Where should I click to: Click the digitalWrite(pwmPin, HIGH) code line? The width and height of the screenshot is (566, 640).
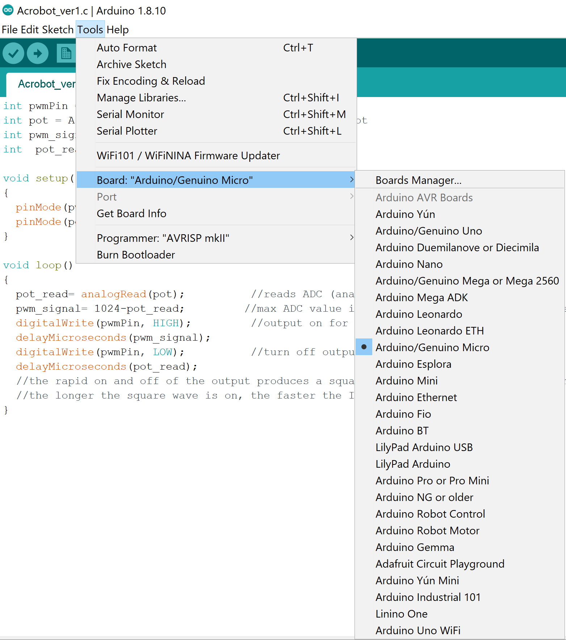pyautogui.click(x=103, y=323)
